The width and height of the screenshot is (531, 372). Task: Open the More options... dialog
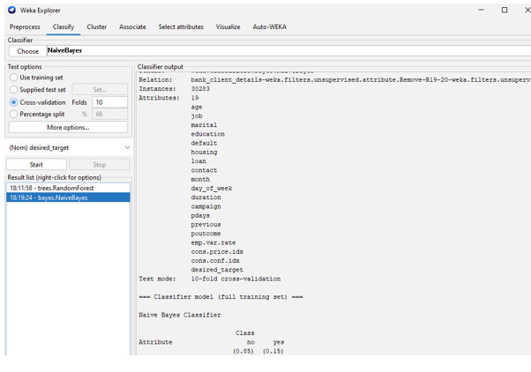click(68, 128)
